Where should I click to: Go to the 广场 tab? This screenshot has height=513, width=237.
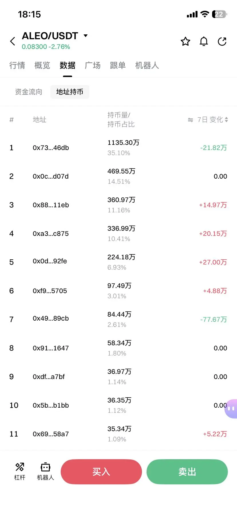click(x=93, y=66)
